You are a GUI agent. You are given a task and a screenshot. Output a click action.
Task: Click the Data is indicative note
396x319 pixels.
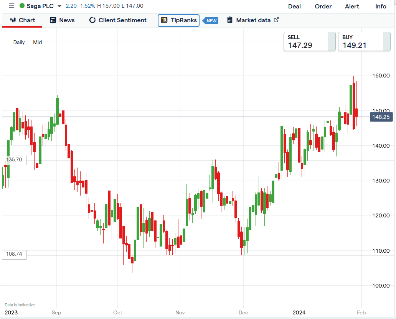(x=20, y=305)
